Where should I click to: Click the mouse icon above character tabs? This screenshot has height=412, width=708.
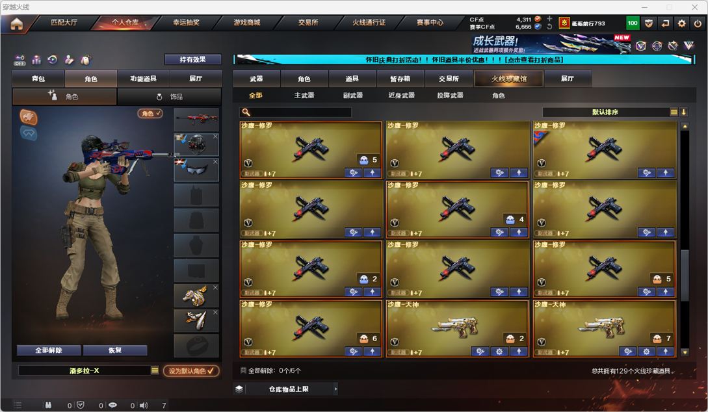[x=85, y=60]
